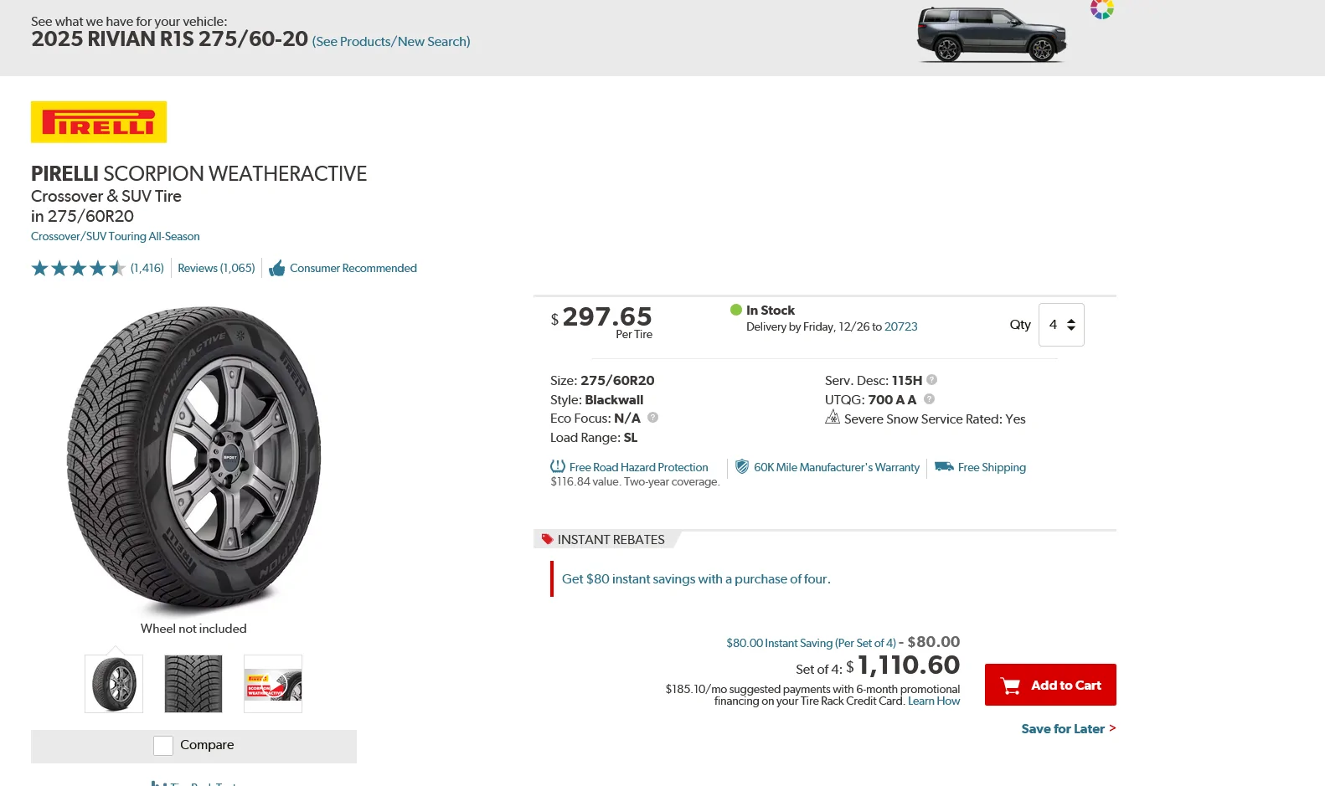Viewport: 1325px width, 786px height.
Task: Click the red Instant Rebates tag icon
Action: [548, 539]
